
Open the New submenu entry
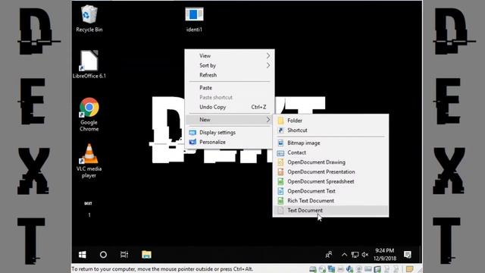pyautogui.click(x=230, y=120)
